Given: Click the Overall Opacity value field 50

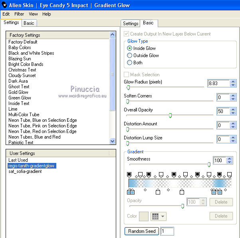Looking at the screenshot, I should click(x=223, y=111).
